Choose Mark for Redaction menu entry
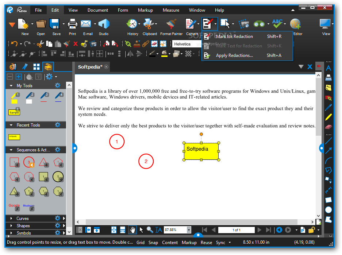 247,36
